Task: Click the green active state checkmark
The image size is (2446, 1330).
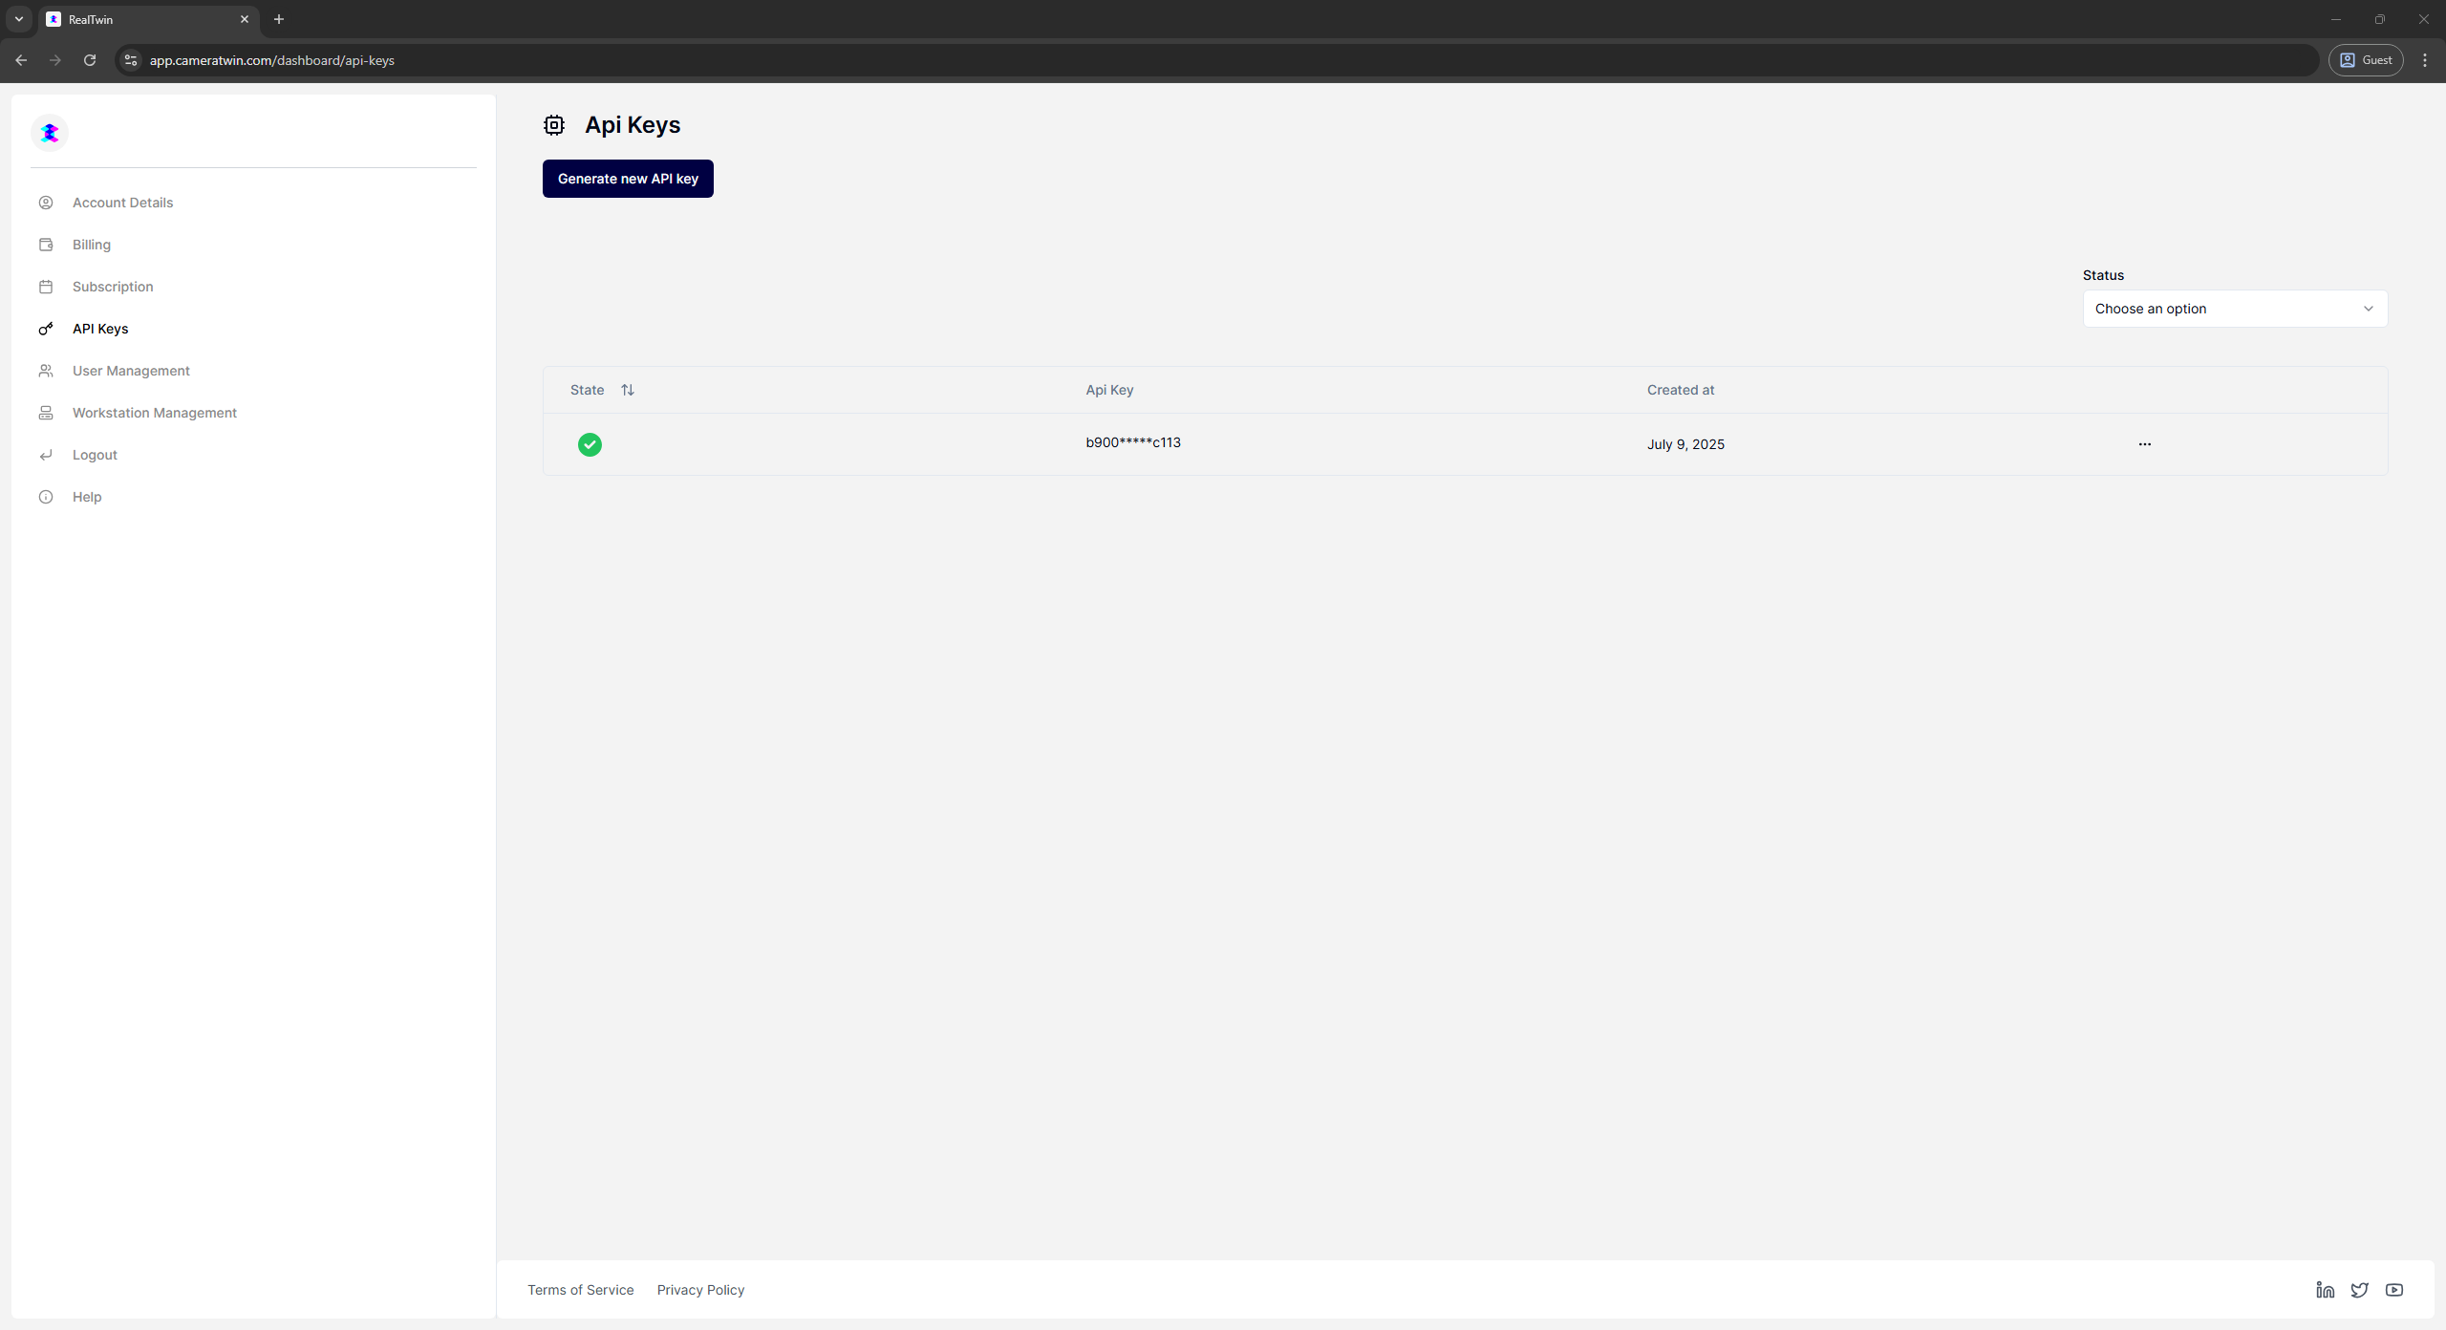Action: coord(590,444)
